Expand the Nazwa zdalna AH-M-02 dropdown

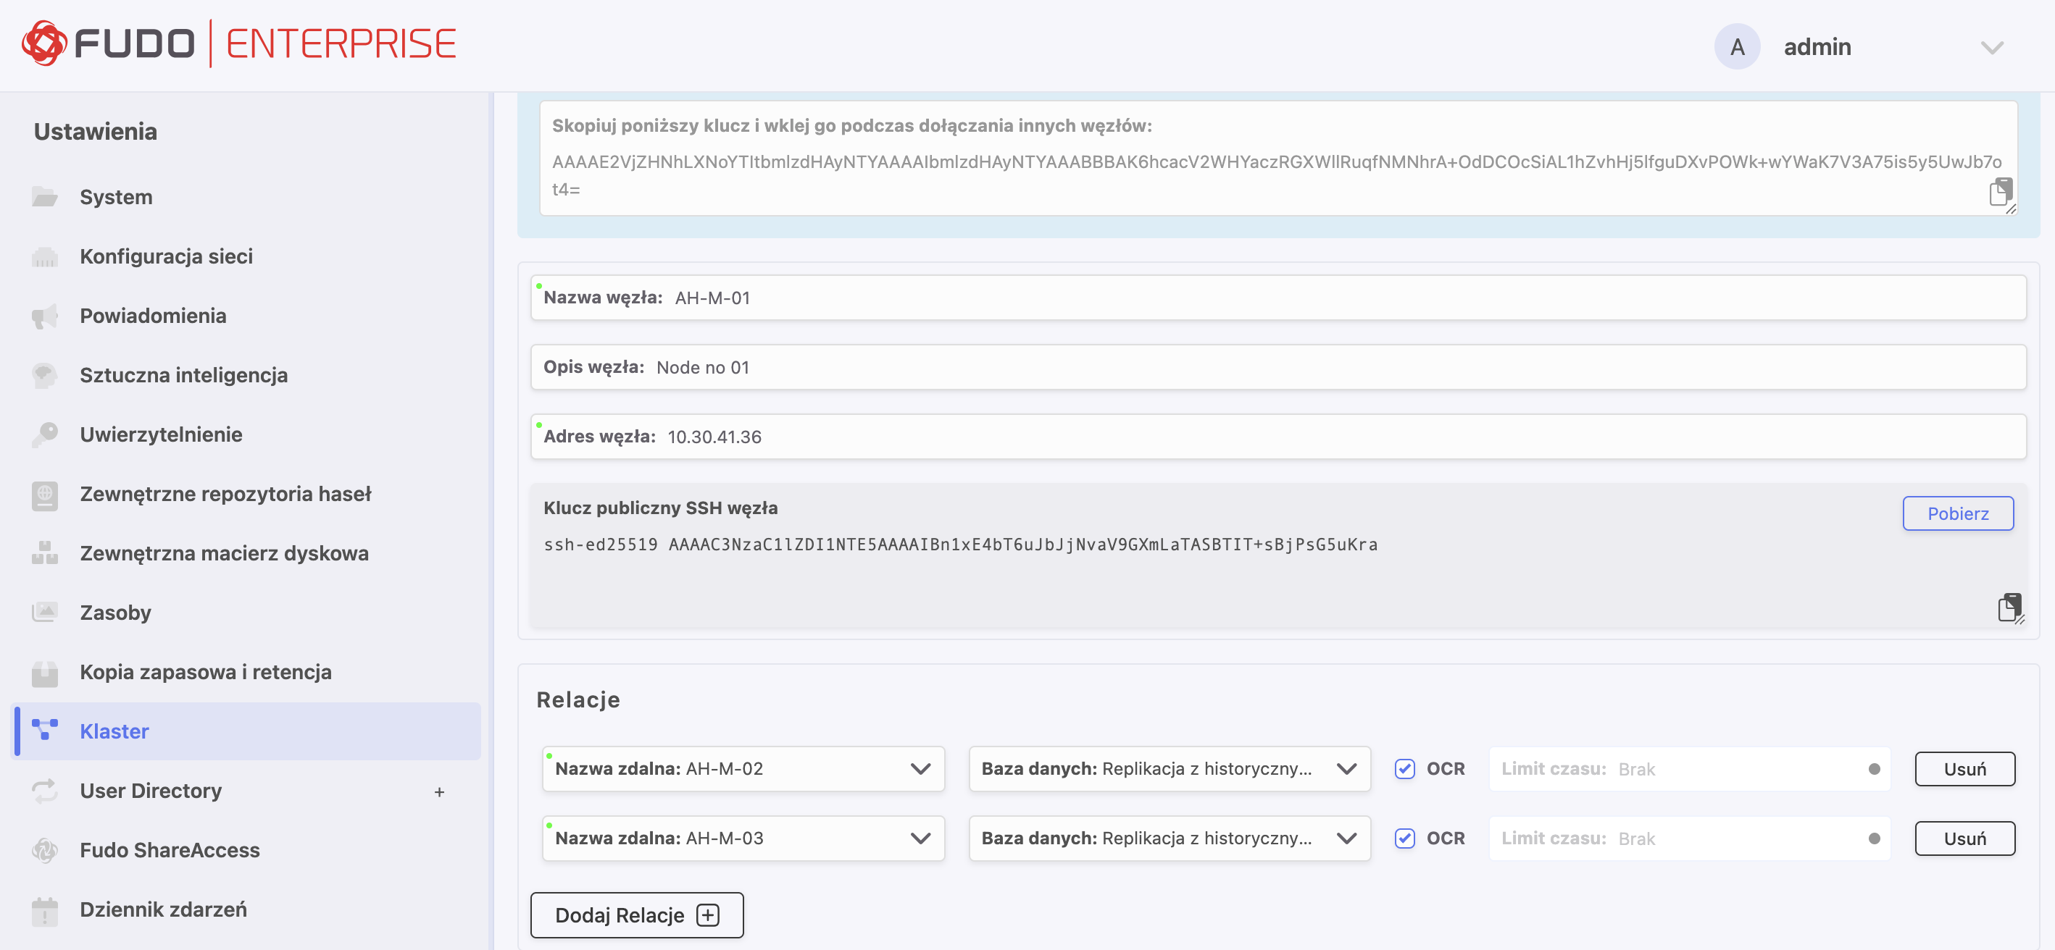pos(743,769)
